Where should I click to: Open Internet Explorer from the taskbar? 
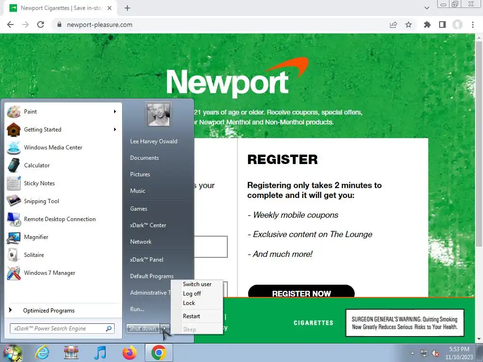[42, 353]
